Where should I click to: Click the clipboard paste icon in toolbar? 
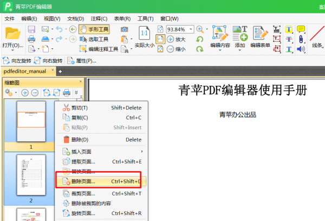[125, 39]
